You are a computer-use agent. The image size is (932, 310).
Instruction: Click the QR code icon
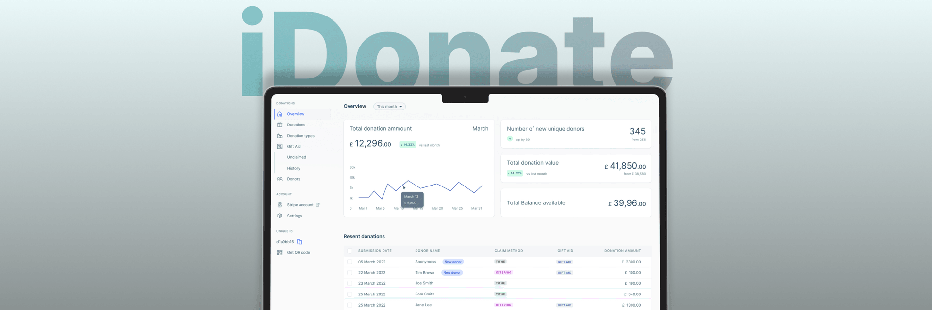(280, 252)
